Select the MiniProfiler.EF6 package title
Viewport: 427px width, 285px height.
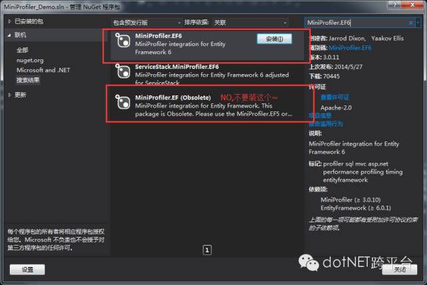[x=159, y=36]
